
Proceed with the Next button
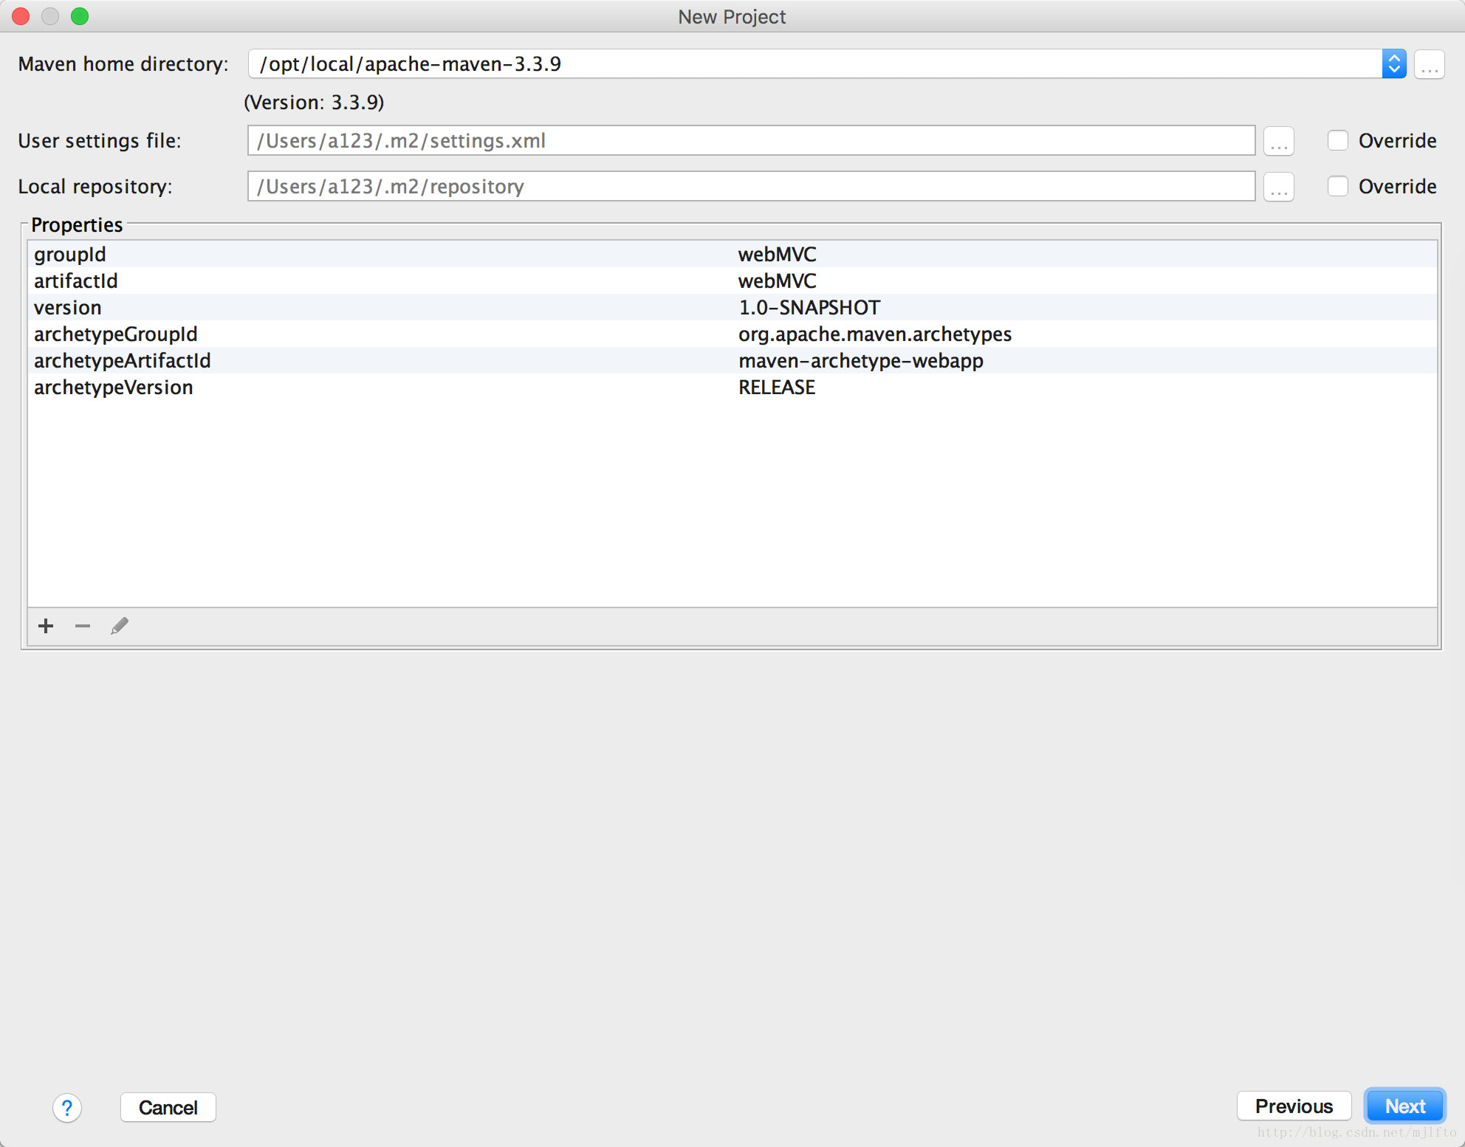pos(1405,1106)
